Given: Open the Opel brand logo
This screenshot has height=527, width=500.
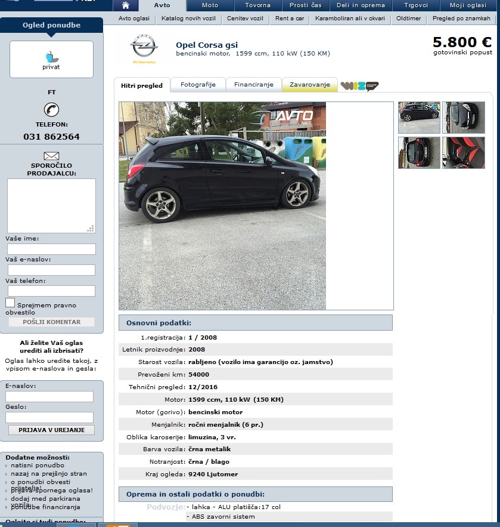Looking at the screenshot, I should click(x=144, y=49).
